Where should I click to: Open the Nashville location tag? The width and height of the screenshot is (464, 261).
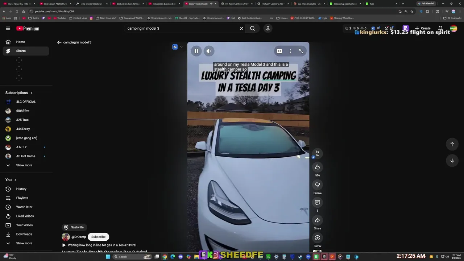coord(74,227)
